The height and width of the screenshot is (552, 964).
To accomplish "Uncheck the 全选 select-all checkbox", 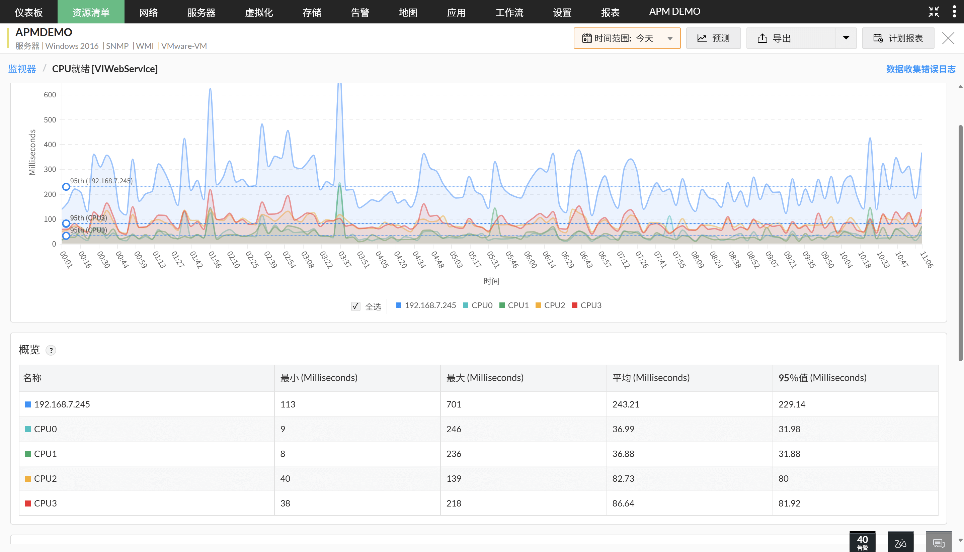I will point(355,306).
